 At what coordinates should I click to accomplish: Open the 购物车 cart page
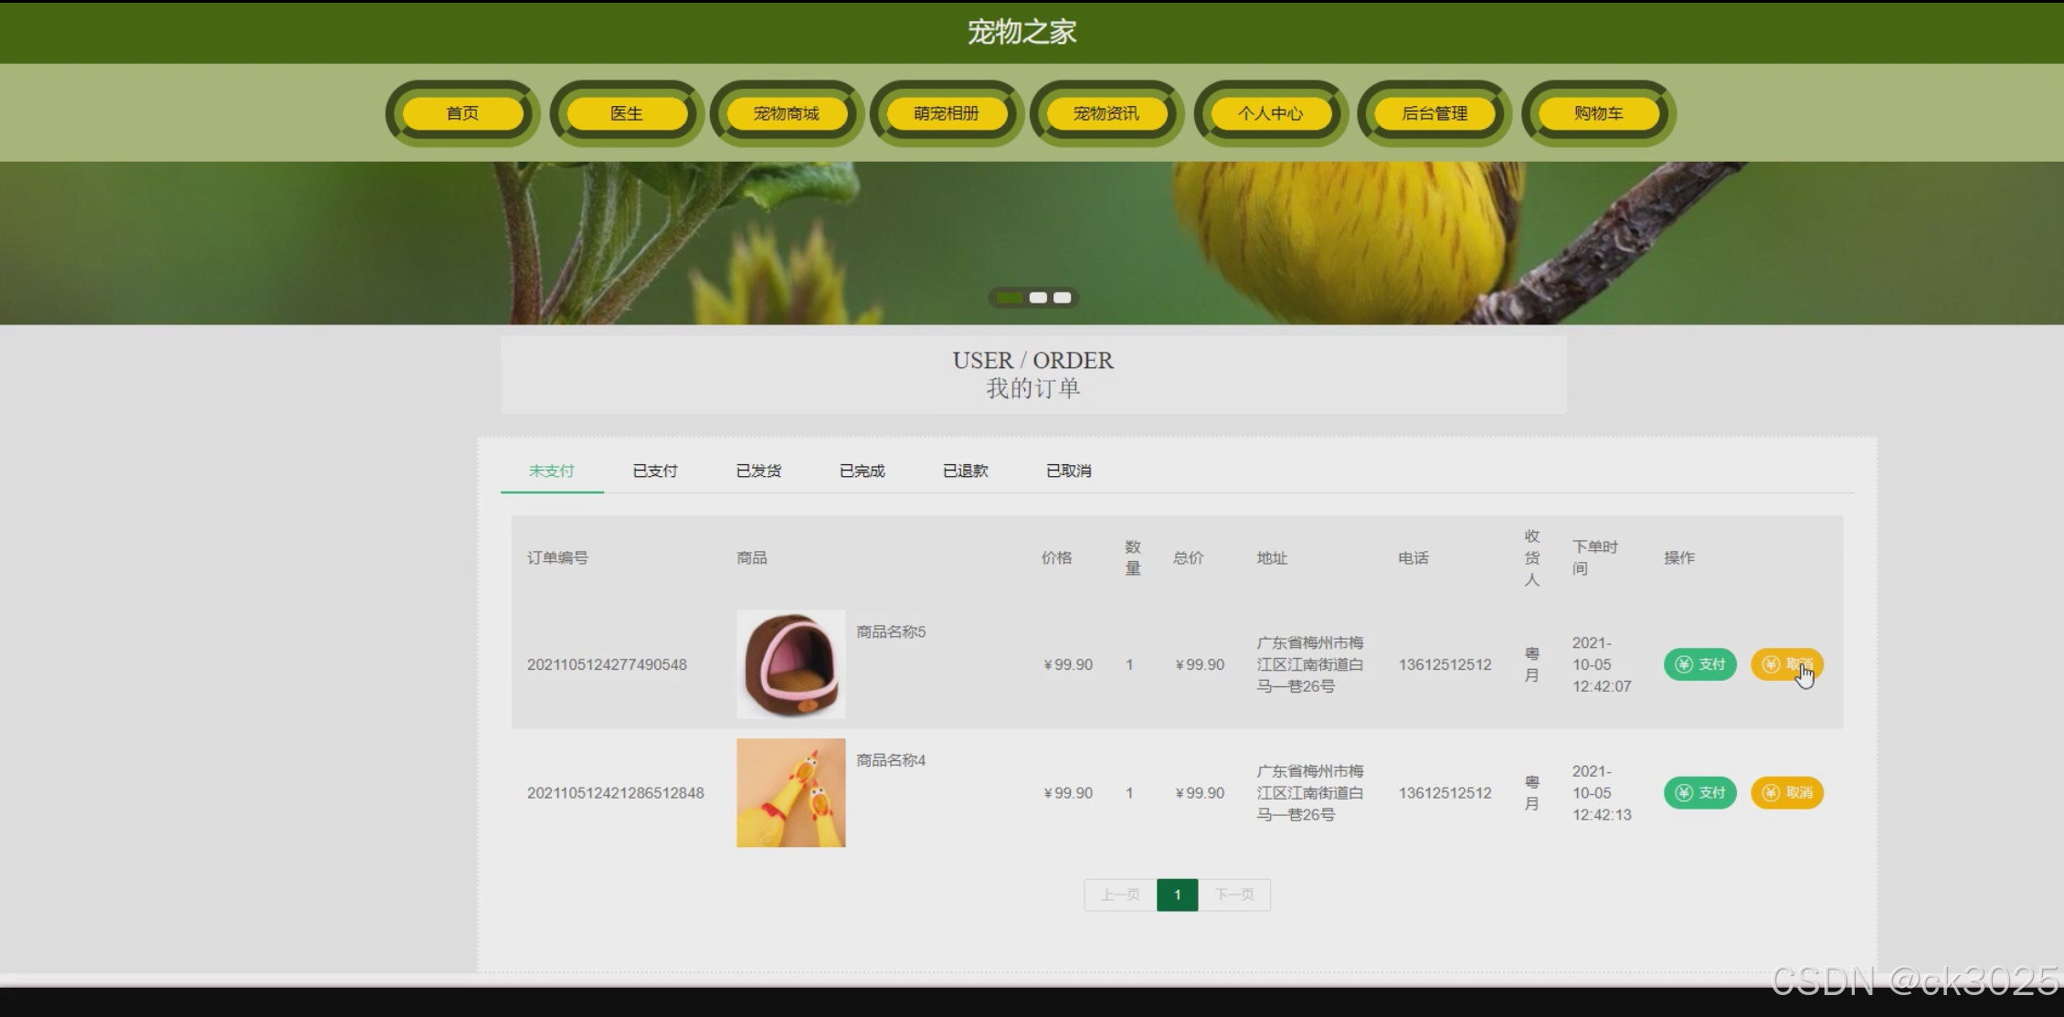coord(1599,113)
